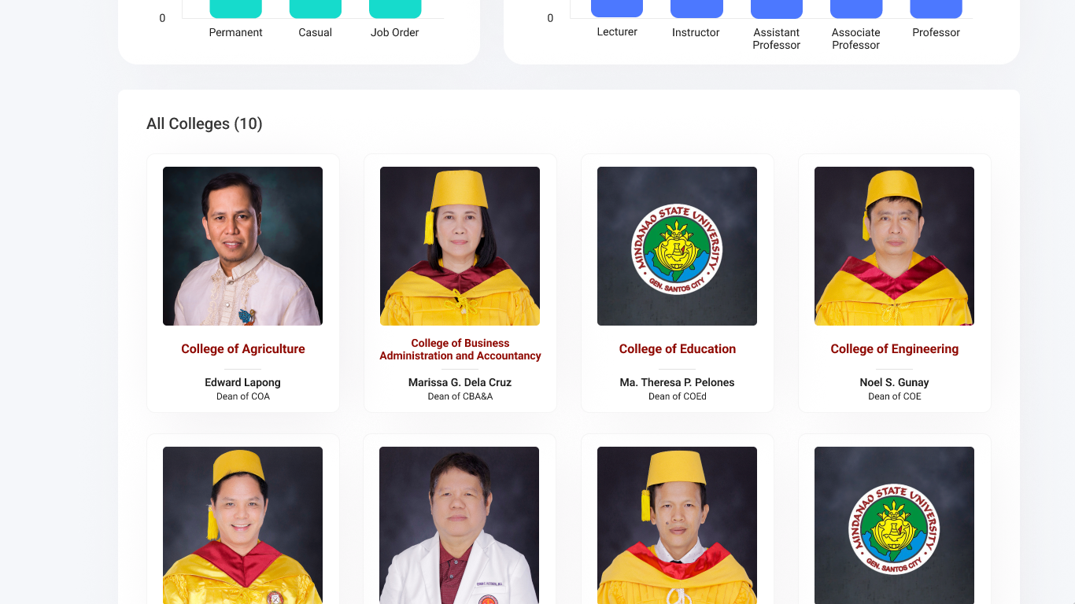Viewport: 1075px width, 604px height.
Task: Click the Dean of COE label
Action: click(895, 396)
